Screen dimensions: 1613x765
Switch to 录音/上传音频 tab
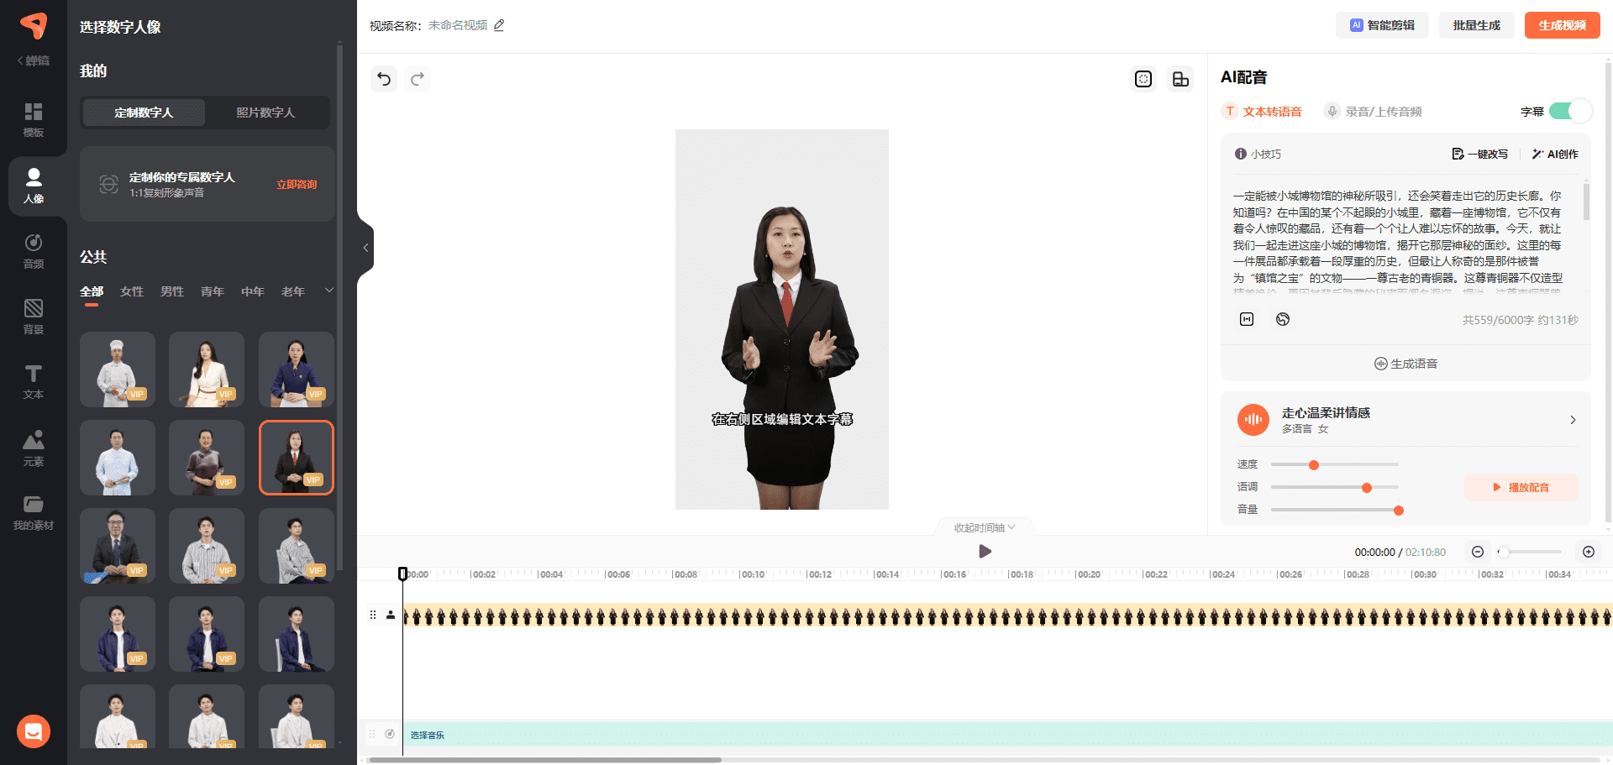coord(1373,112)
